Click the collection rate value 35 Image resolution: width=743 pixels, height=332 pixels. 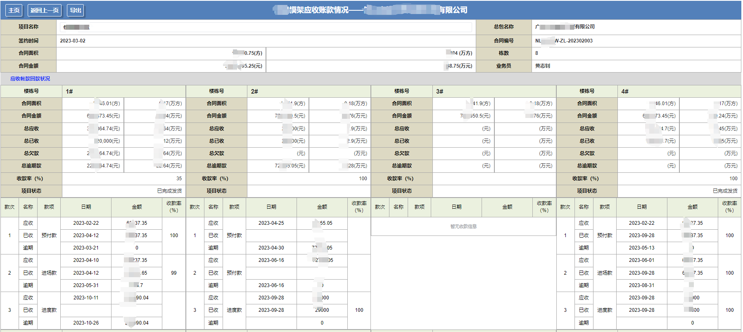[179, 179]
